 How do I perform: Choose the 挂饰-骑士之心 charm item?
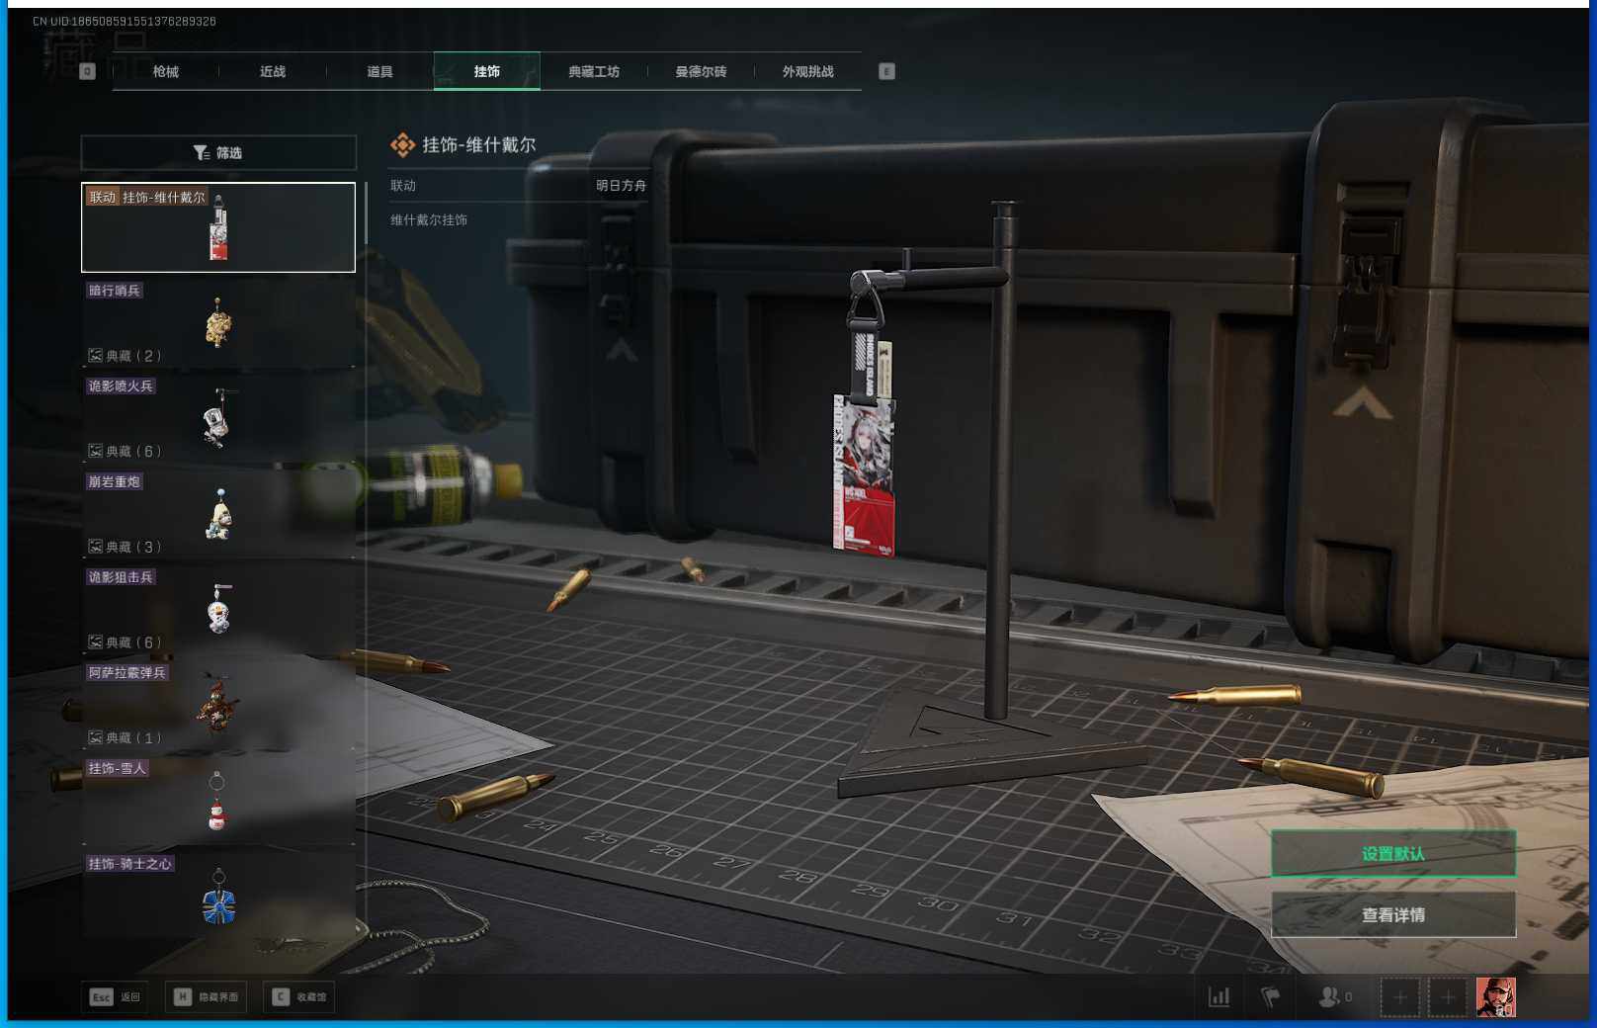[x=218, y=898]
